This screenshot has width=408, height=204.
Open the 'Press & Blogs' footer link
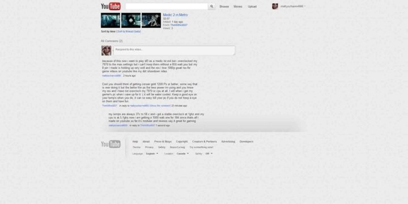click(x=163, y=142)
